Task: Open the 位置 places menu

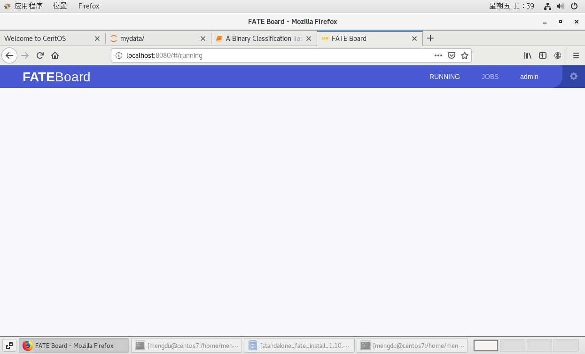Action: click(x=60, y=6)
